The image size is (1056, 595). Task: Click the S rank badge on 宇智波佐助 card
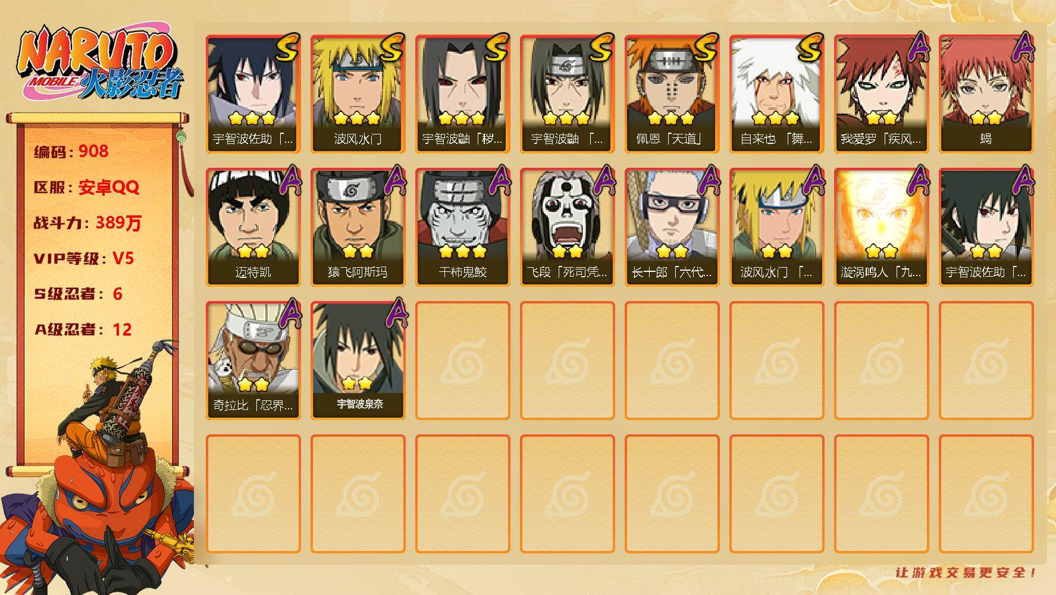point(286,48)
